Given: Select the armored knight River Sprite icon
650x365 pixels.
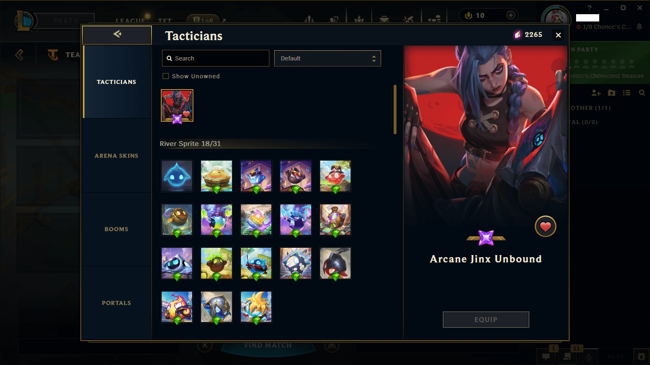Looking at the screenshot, I should click(217, 307).
